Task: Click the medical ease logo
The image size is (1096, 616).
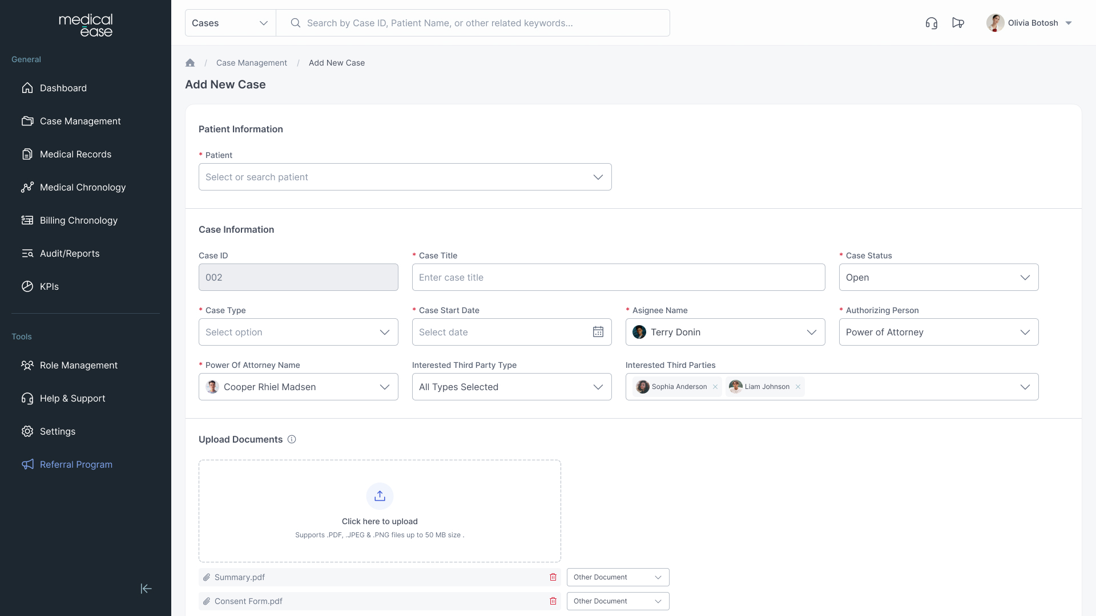Action: (x=86, y=26)
